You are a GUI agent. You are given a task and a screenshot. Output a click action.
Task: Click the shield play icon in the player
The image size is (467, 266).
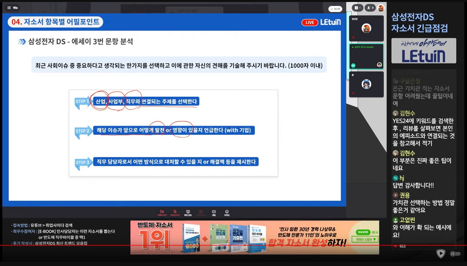(441, 253)
